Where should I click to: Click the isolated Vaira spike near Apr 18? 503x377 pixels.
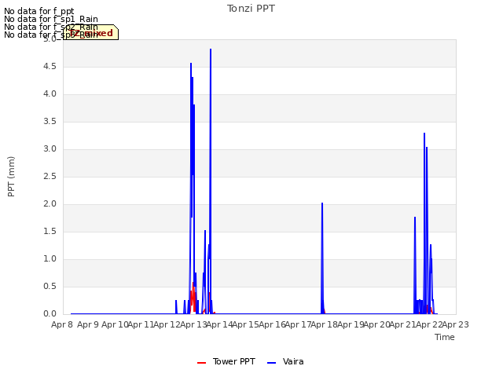tap(322, 257)
